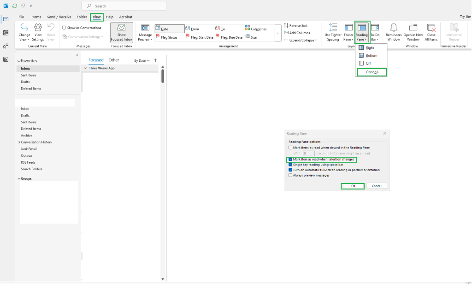Uncheck Mark item as read when selection changes
Screen dimensions: 472x284
(x=290, y=160)
